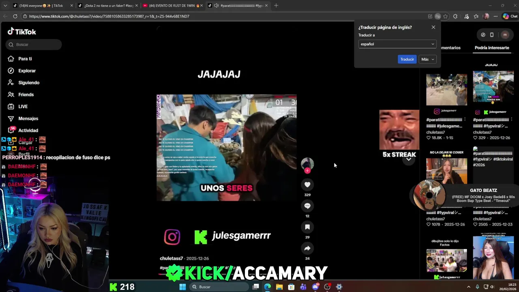Click the taskbar Buscar search box
Viewport: 519px width, 292px height.
[219, 287]
